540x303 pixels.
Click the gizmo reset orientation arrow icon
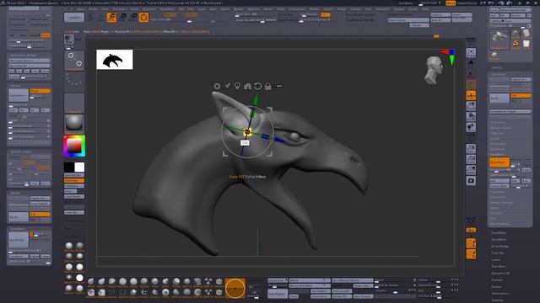coord(257,86)
